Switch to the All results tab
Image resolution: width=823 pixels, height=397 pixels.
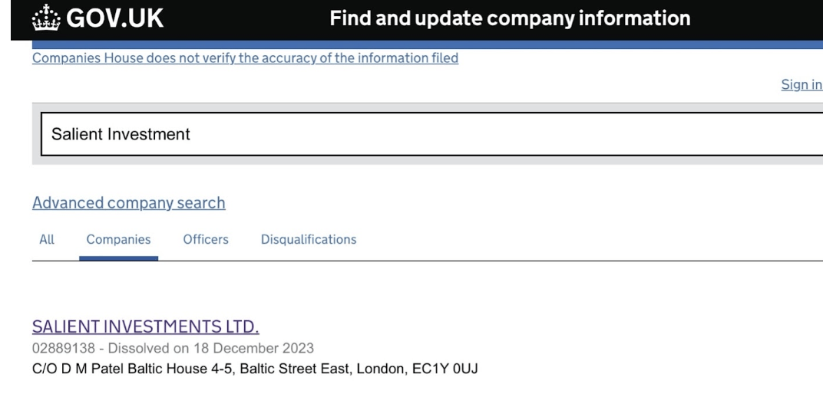pos(47,239)
